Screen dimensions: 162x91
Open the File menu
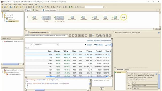(x=3, y=4)
